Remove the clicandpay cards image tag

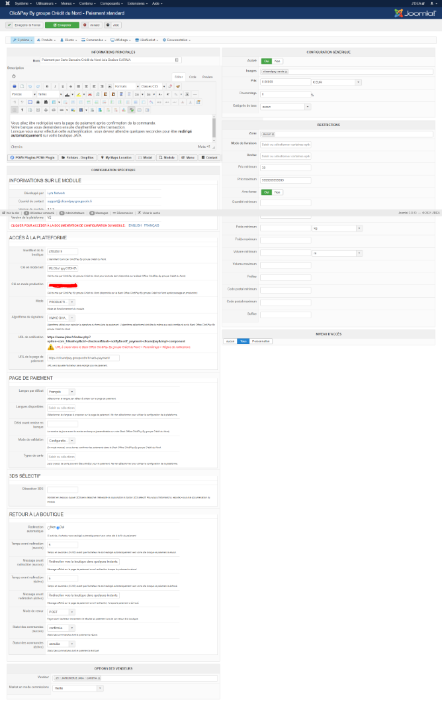tap(286, 72)
